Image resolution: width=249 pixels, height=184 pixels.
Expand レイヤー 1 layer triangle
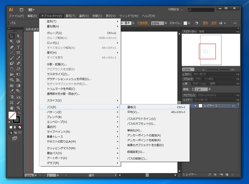pos(195,106)
